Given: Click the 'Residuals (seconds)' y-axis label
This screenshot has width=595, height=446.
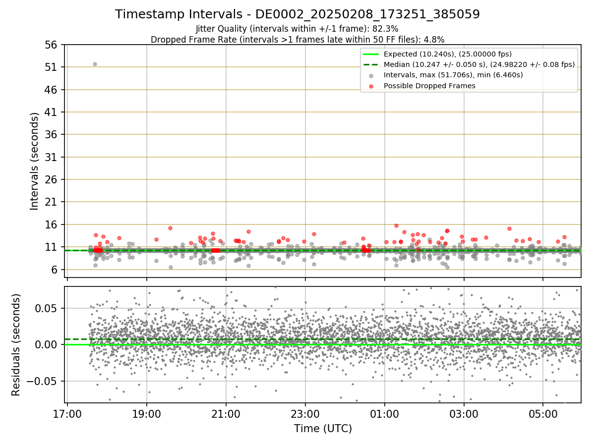Looking at the screenshot, I should pos(16,344).
